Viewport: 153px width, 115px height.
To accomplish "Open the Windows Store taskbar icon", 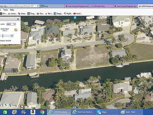I will pyautogui.click(x=5, y=112).
